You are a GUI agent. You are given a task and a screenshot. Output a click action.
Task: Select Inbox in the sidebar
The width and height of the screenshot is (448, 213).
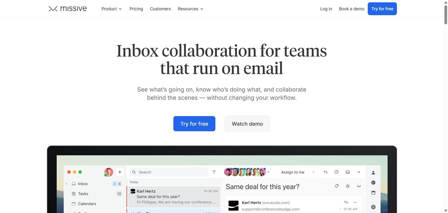point(83,184)
